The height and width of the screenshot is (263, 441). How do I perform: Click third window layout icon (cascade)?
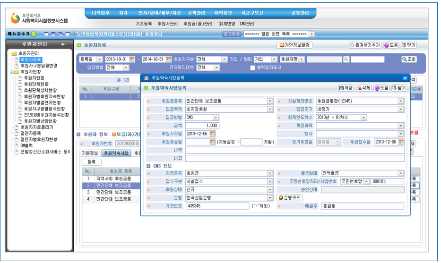(61, 34)
